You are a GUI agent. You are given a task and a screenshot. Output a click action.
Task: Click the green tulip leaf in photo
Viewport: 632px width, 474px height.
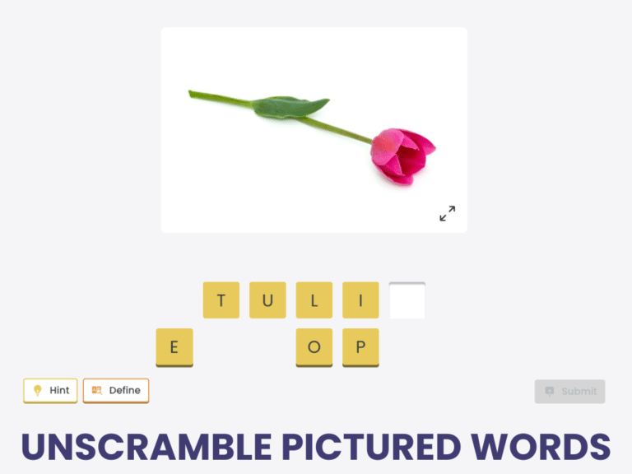(290, 106)
